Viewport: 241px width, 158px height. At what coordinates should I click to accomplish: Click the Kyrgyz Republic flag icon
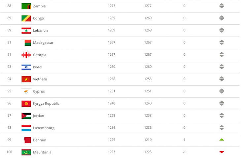[26, 104]
